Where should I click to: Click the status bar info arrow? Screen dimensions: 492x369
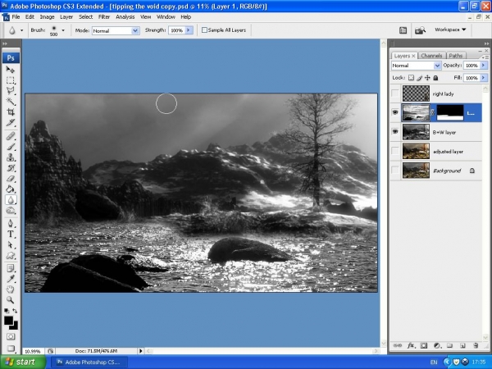(x=140, y=351)
